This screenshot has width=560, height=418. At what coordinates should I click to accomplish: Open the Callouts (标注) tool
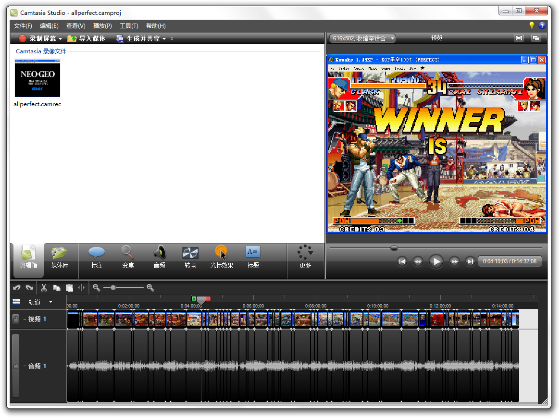(x=97, y=257)
